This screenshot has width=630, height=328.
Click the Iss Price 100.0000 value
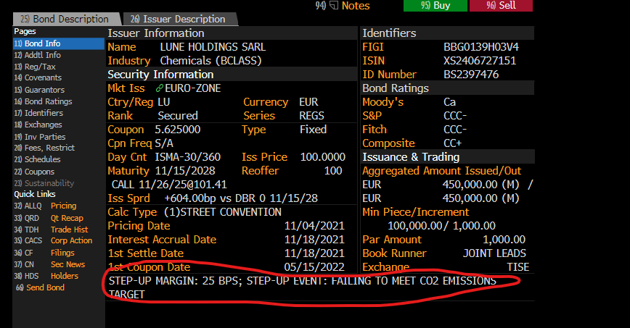coord(323,157)
